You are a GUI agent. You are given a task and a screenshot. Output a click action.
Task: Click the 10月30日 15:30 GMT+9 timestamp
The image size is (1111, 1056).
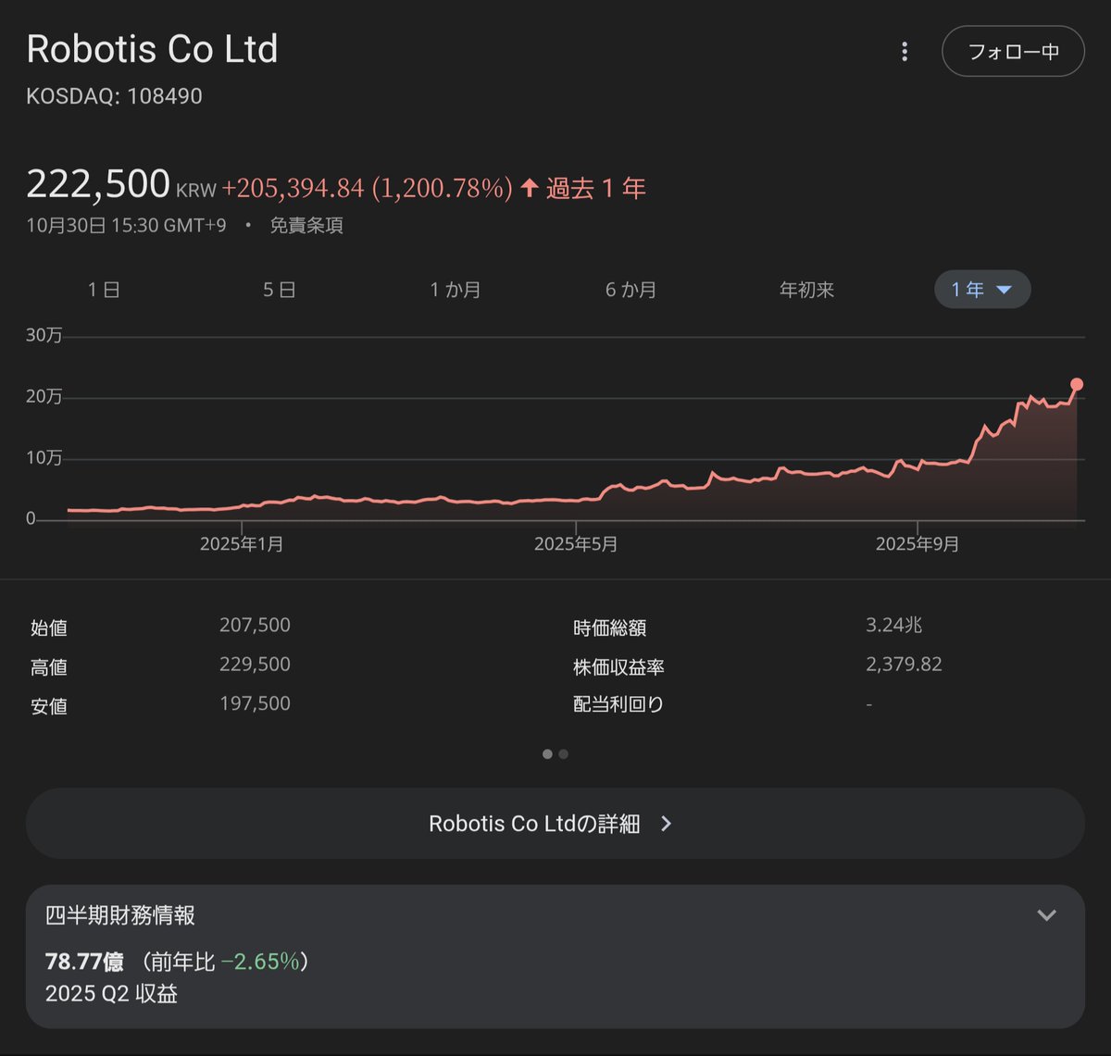126,225
